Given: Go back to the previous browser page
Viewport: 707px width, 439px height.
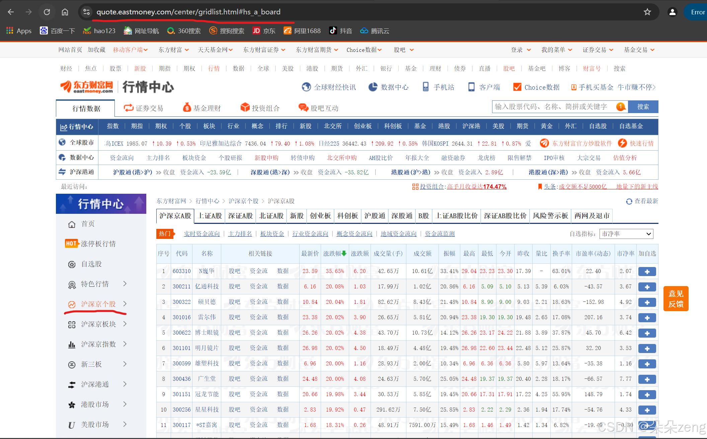Looking at the screenshot, I should click(x=11, y=12).
